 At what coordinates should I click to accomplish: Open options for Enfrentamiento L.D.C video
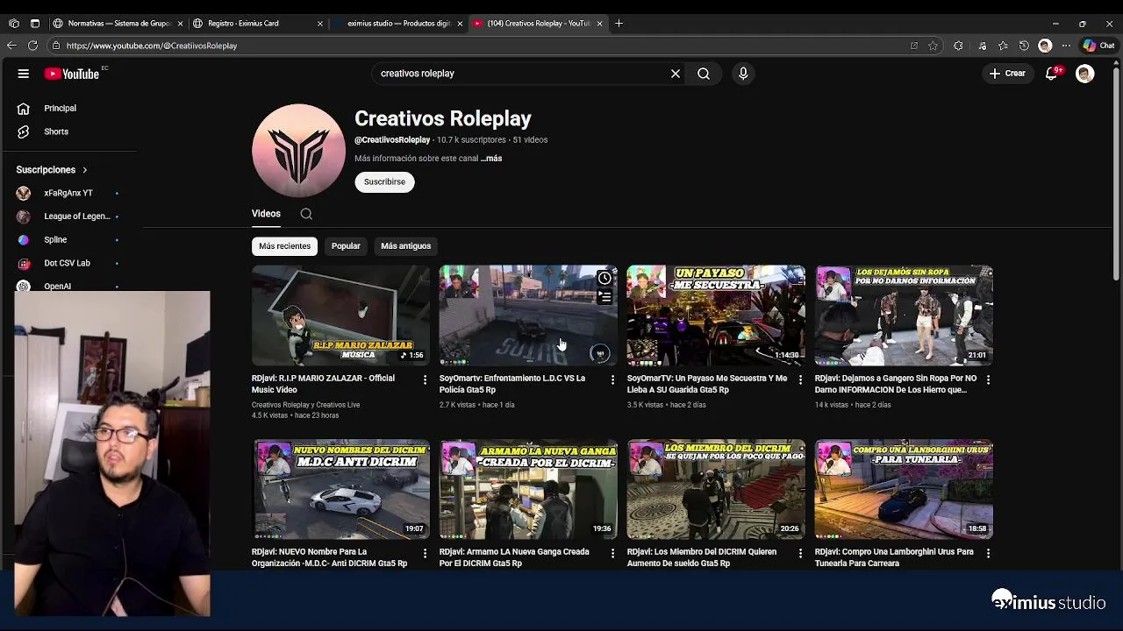(x=612, y=379)
